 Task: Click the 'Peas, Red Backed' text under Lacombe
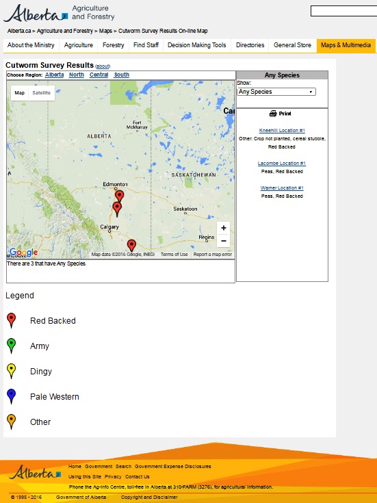coord(282,172)
